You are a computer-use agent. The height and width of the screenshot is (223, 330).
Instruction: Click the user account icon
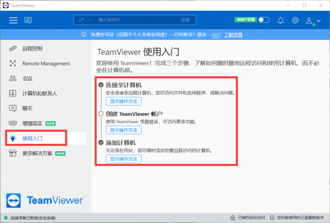[309, 20]
